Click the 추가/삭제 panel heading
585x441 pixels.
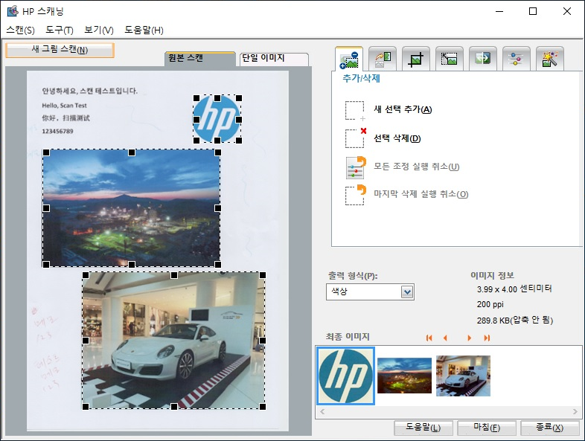(x=361, y=79)
